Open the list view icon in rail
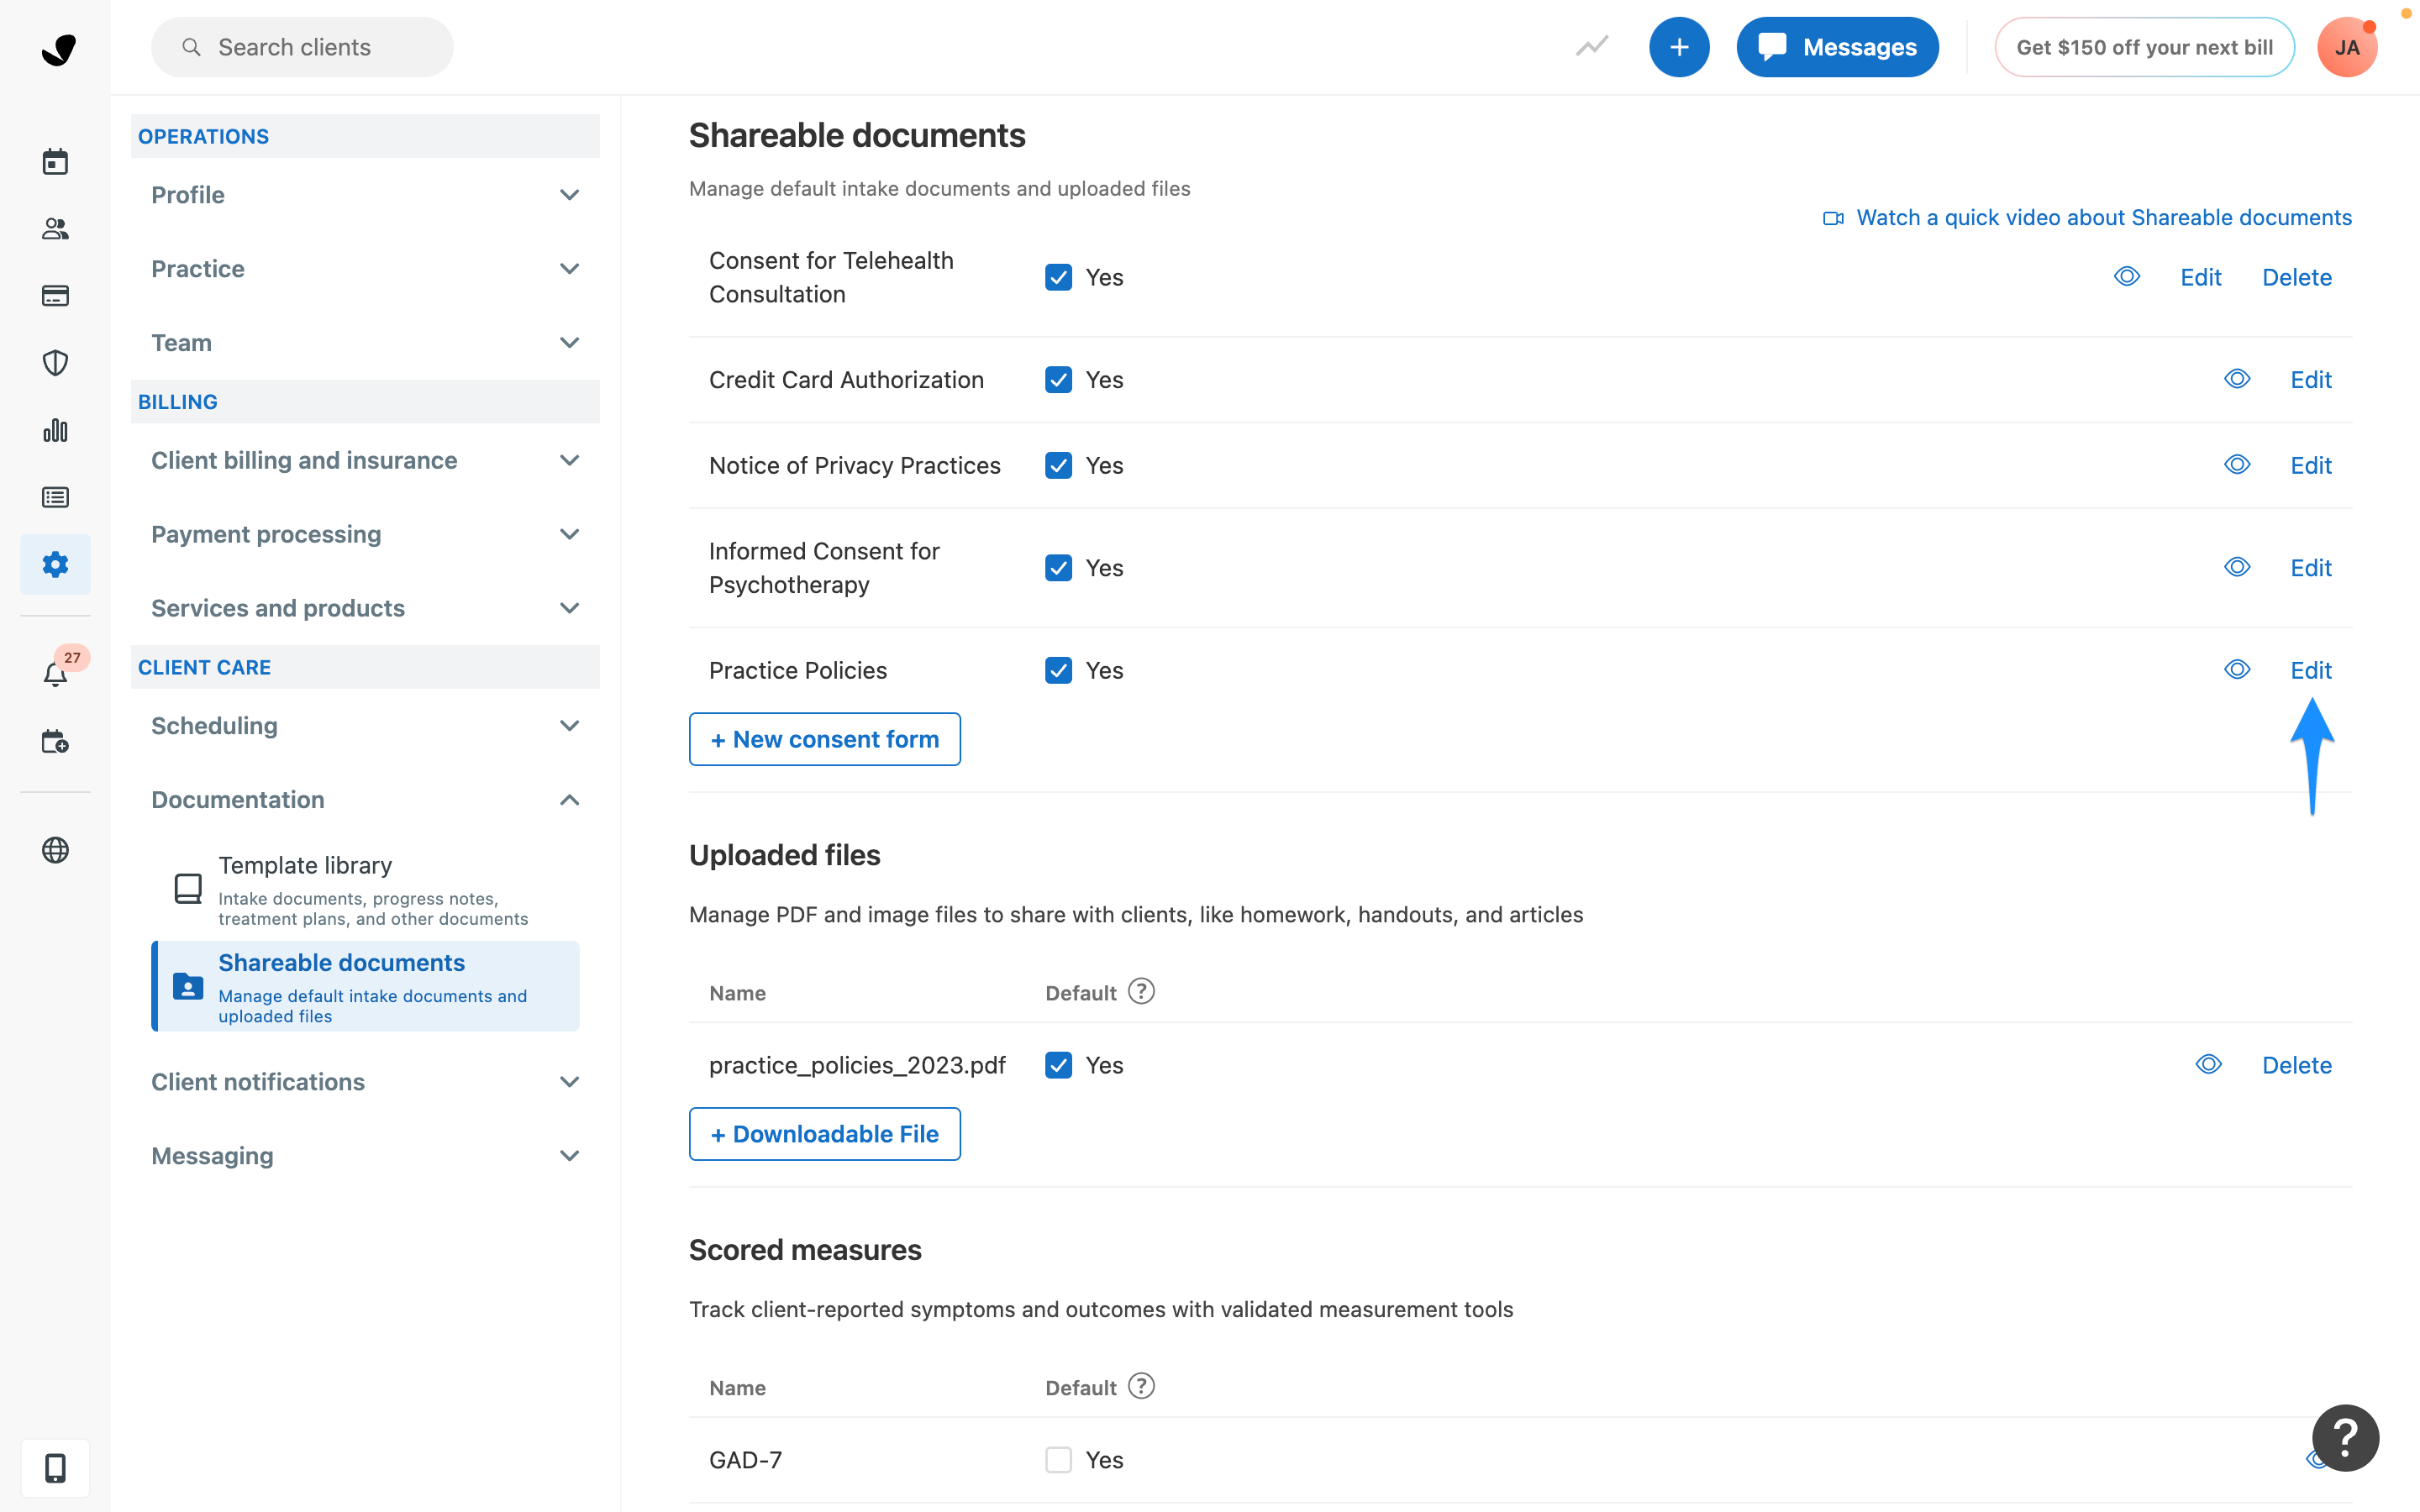 pos(55,497)
